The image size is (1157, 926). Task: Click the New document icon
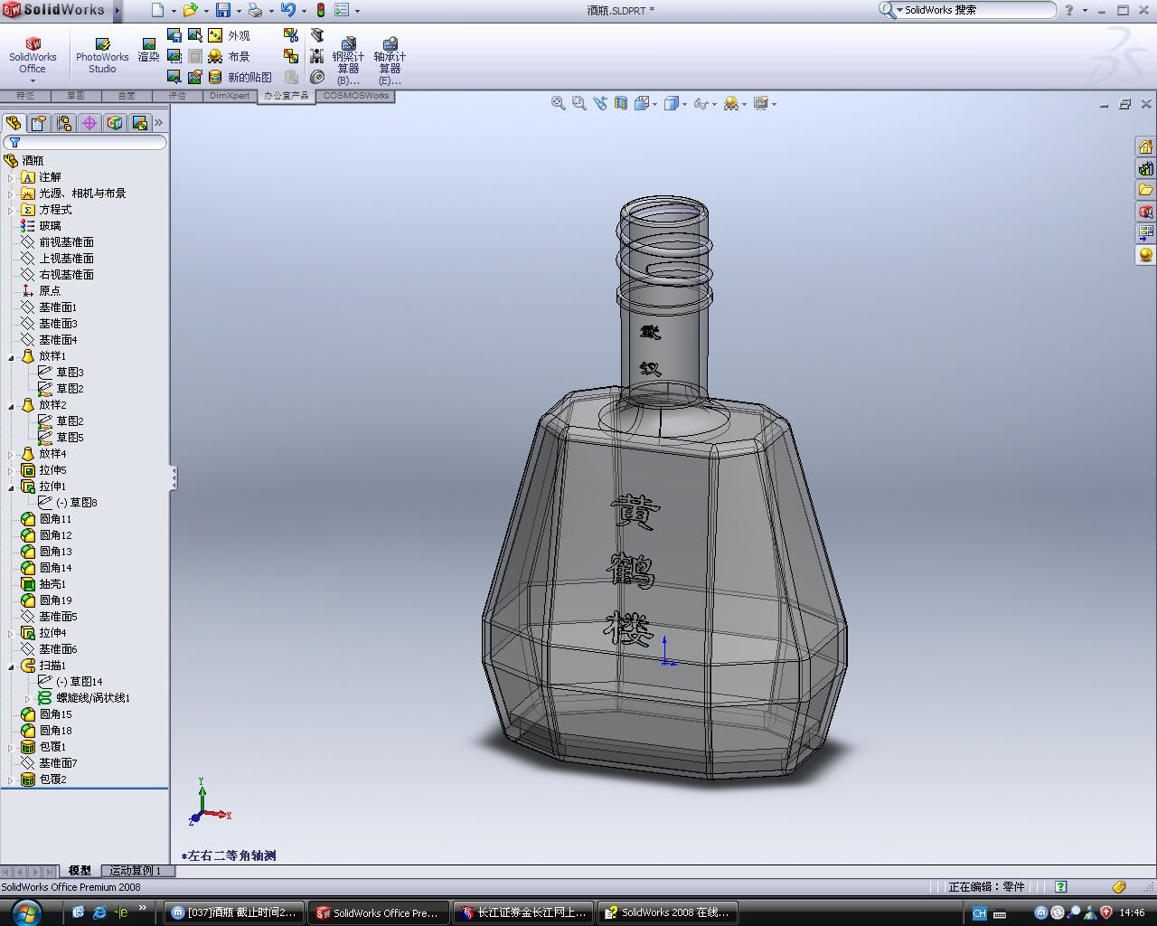tap(158, 11)
